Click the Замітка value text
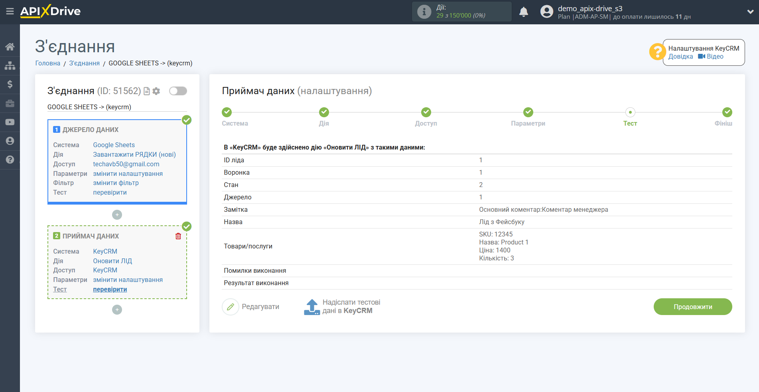This screenshot has width=759, height=392. point(544,210)
